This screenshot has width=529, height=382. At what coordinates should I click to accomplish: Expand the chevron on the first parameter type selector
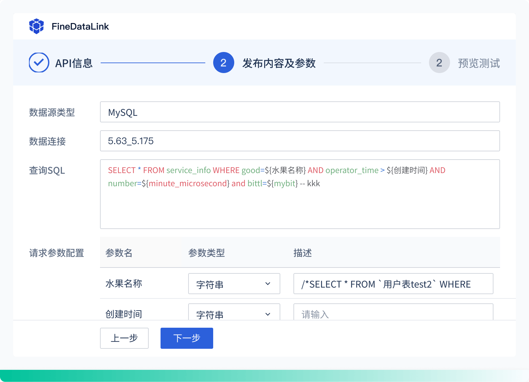268,284
